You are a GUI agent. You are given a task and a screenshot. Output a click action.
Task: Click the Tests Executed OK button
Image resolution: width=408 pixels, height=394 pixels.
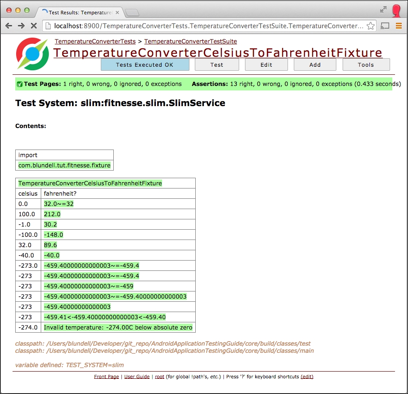145,64
